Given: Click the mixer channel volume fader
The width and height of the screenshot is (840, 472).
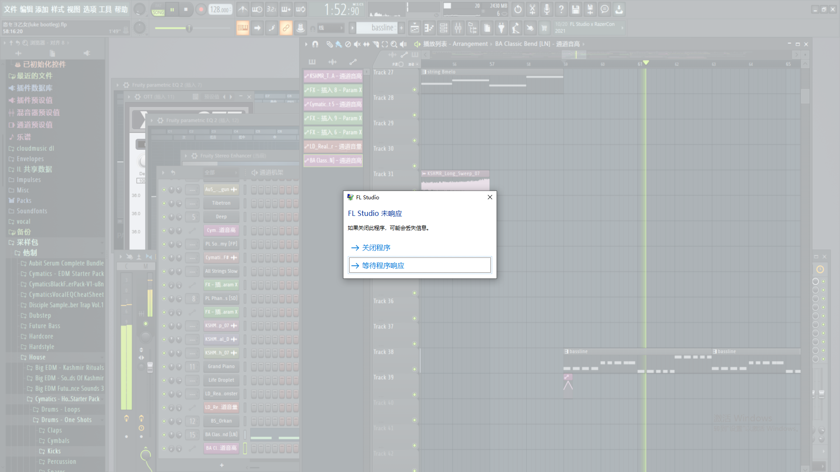Looking at the screenshot, I should (x=150, y=367).
